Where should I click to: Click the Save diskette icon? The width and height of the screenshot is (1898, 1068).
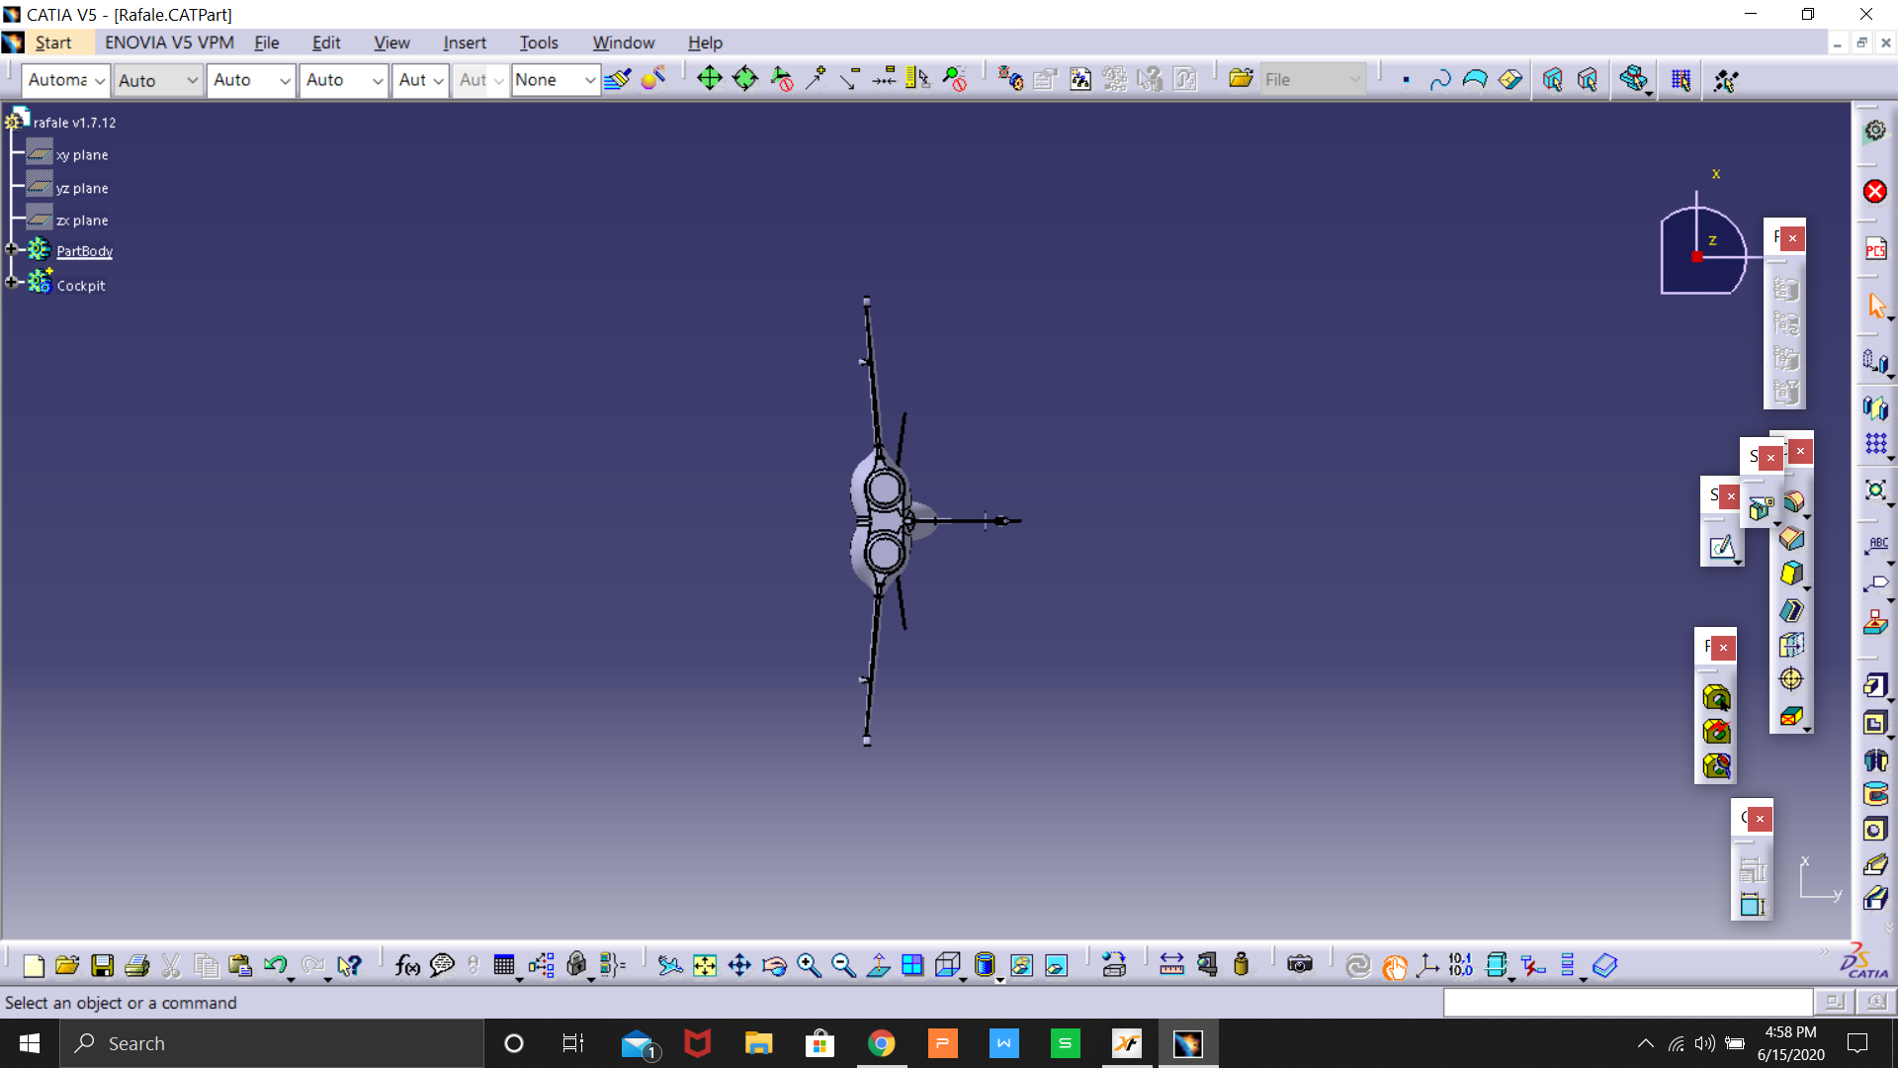click(102, 965)
